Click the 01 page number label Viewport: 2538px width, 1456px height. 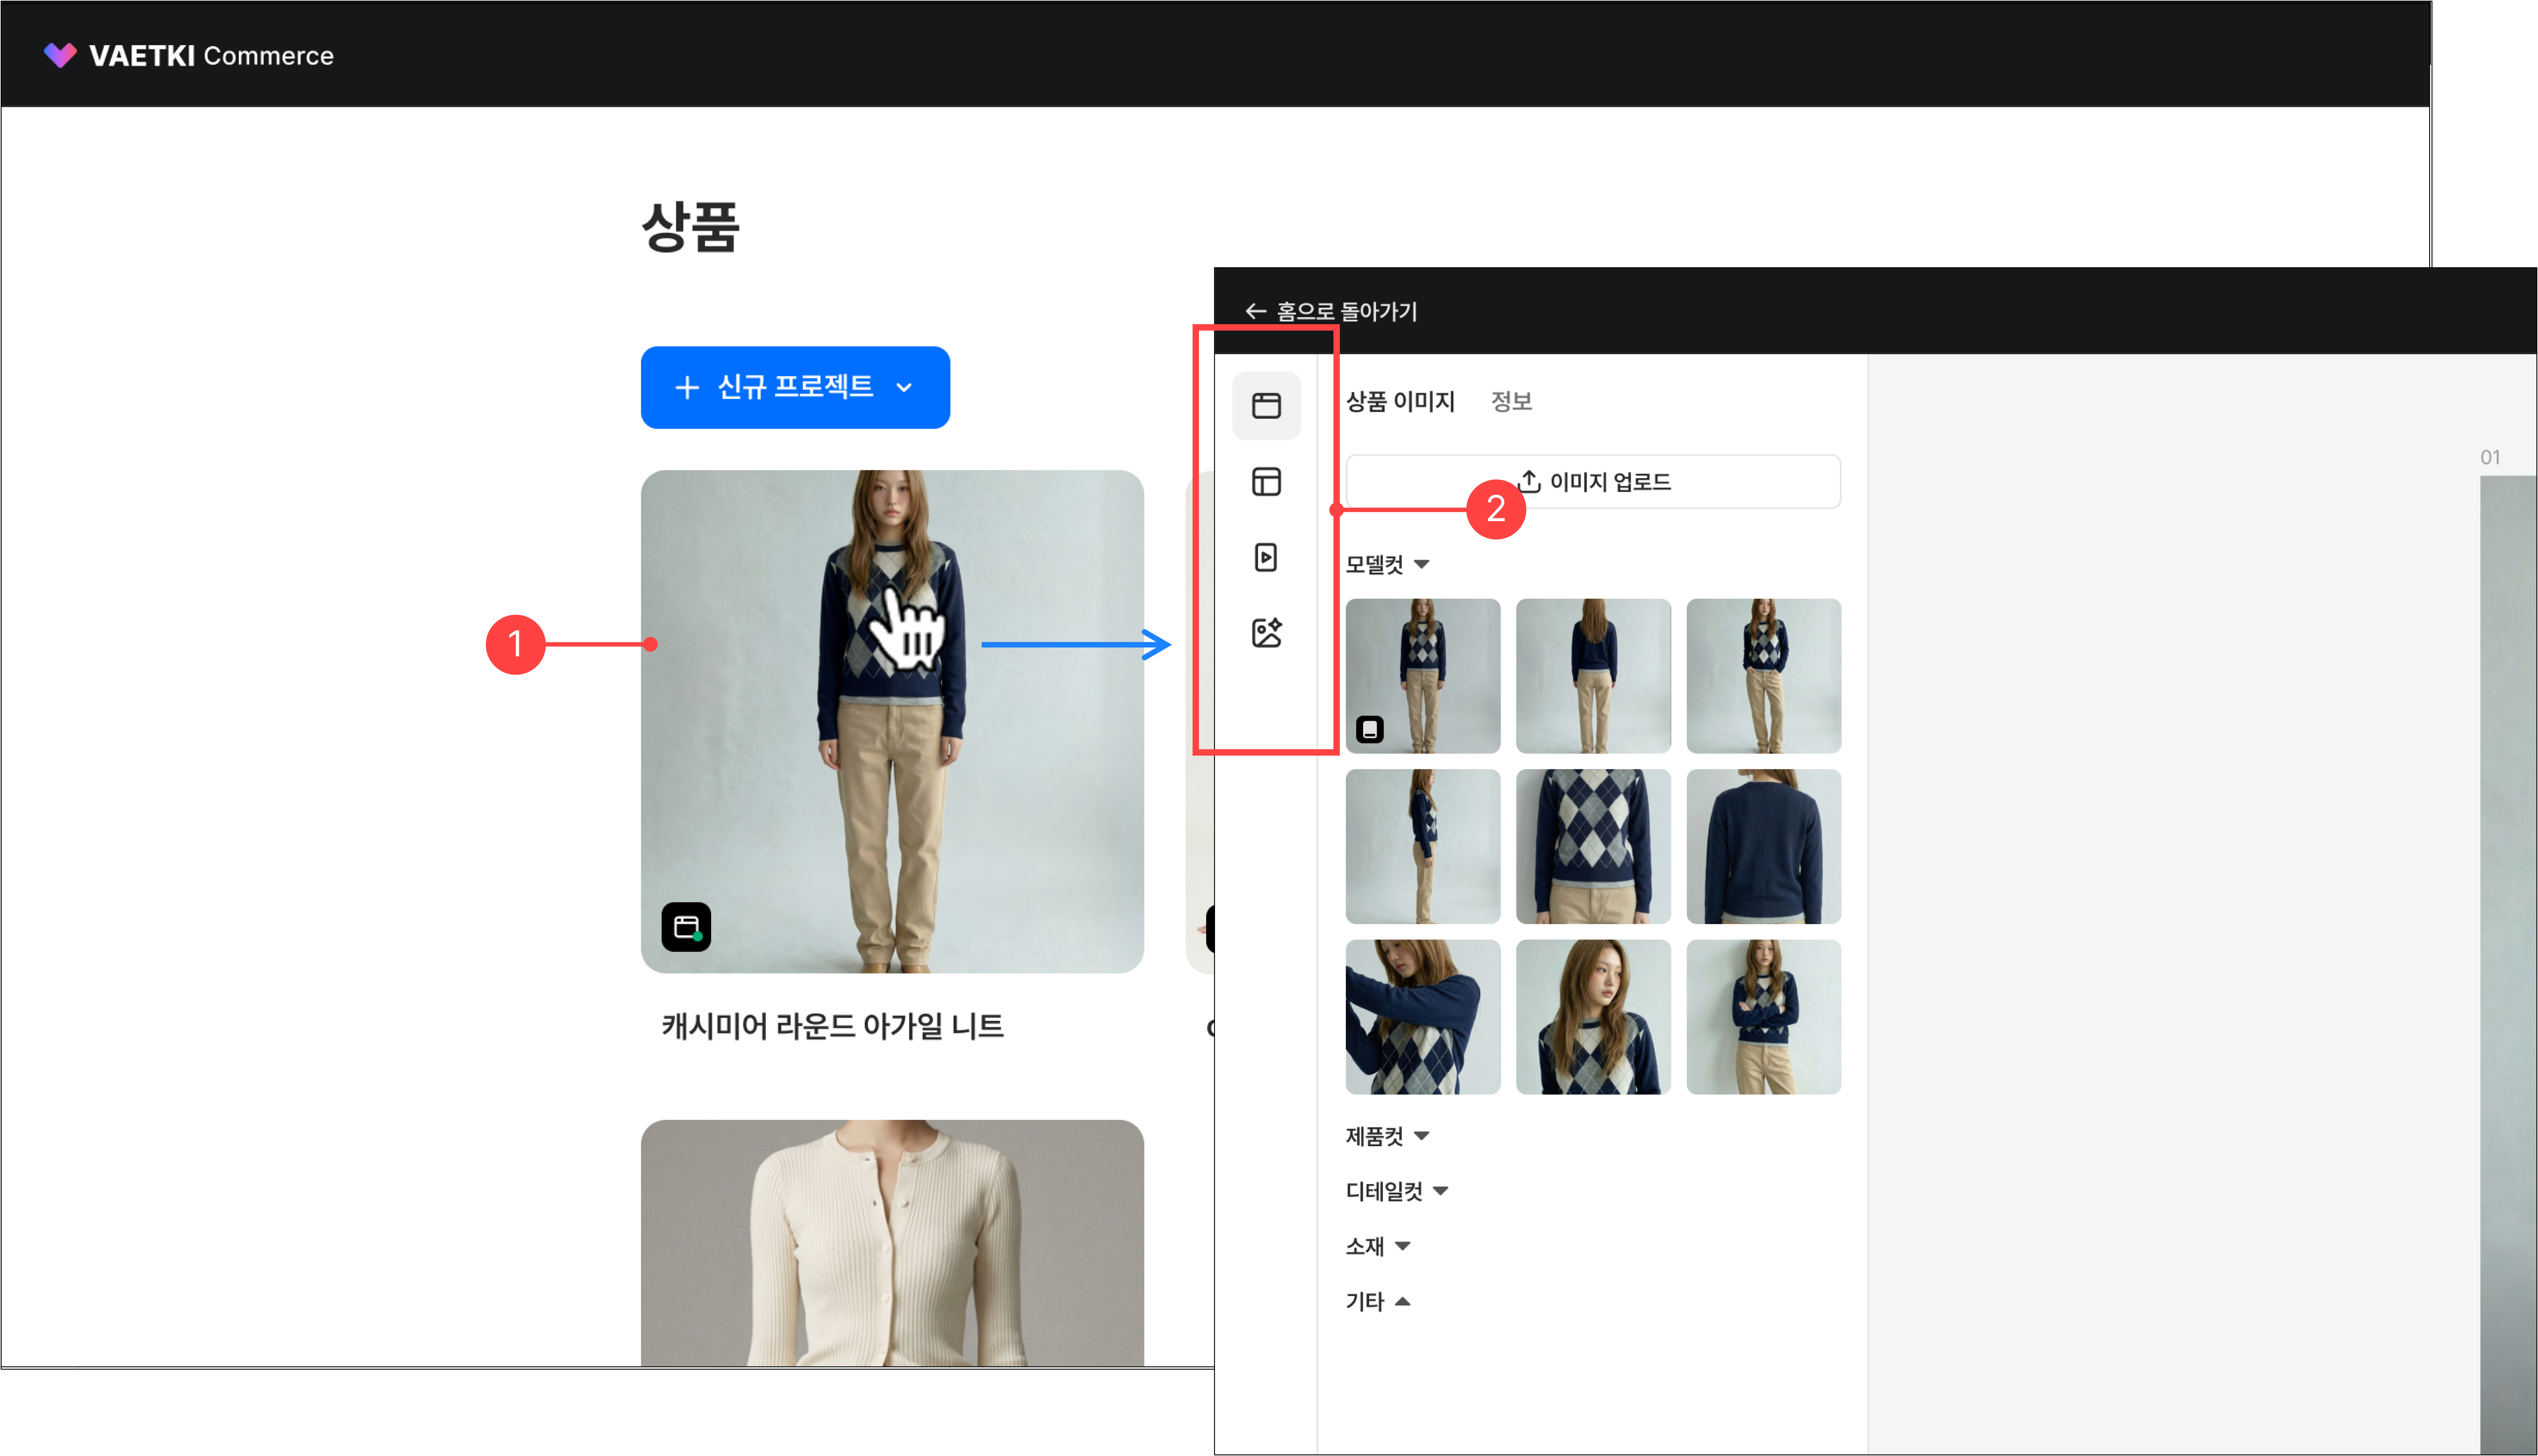point(2489,457)
